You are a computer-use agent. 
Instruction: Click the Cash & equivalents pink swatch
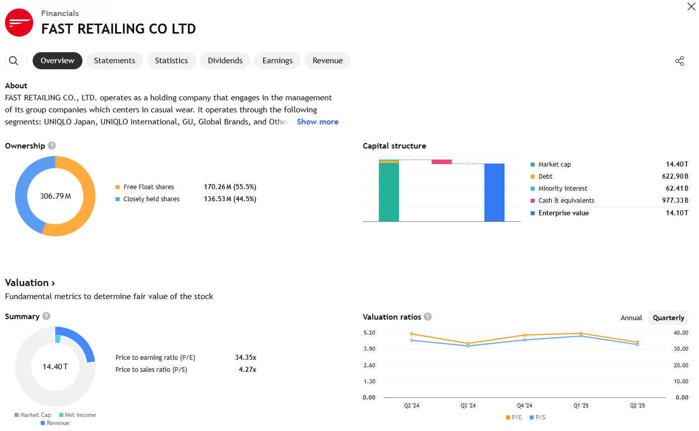point(533,201)
